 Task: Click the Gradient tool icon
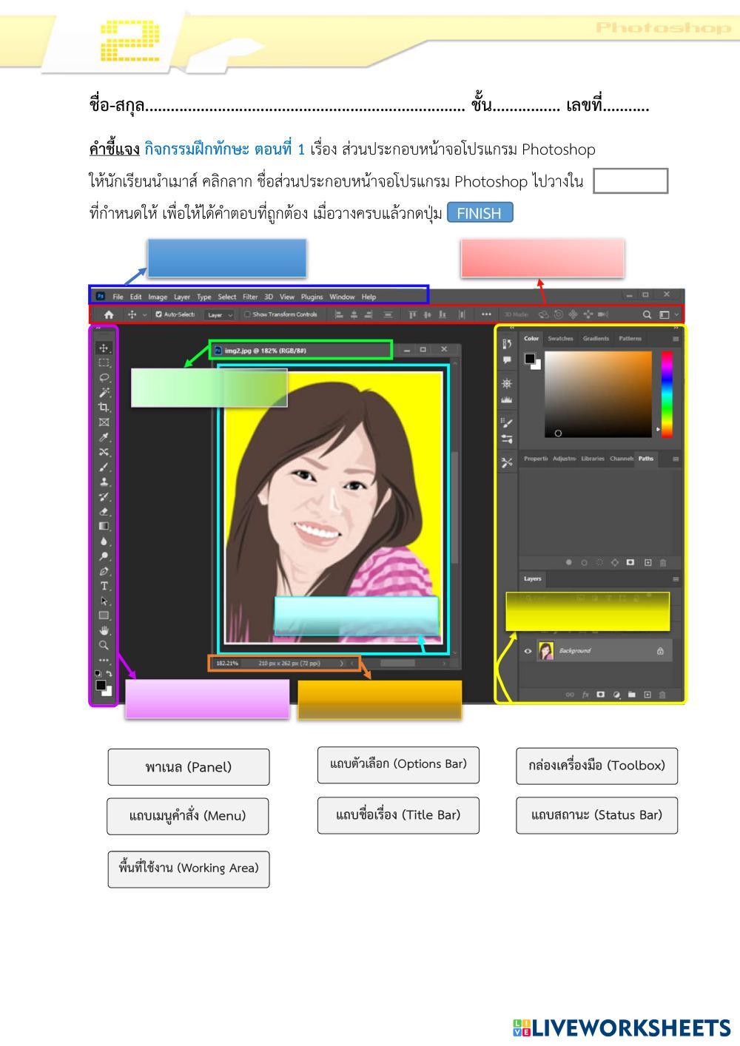click(104, 526)
